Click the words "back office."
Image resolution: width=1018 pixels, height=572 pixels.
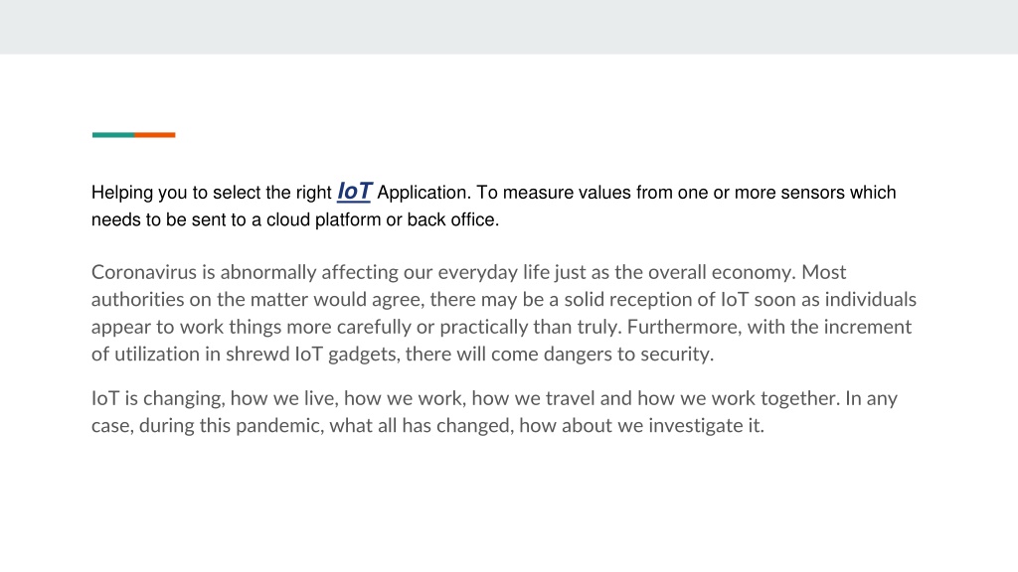click(x=453, y=219)
